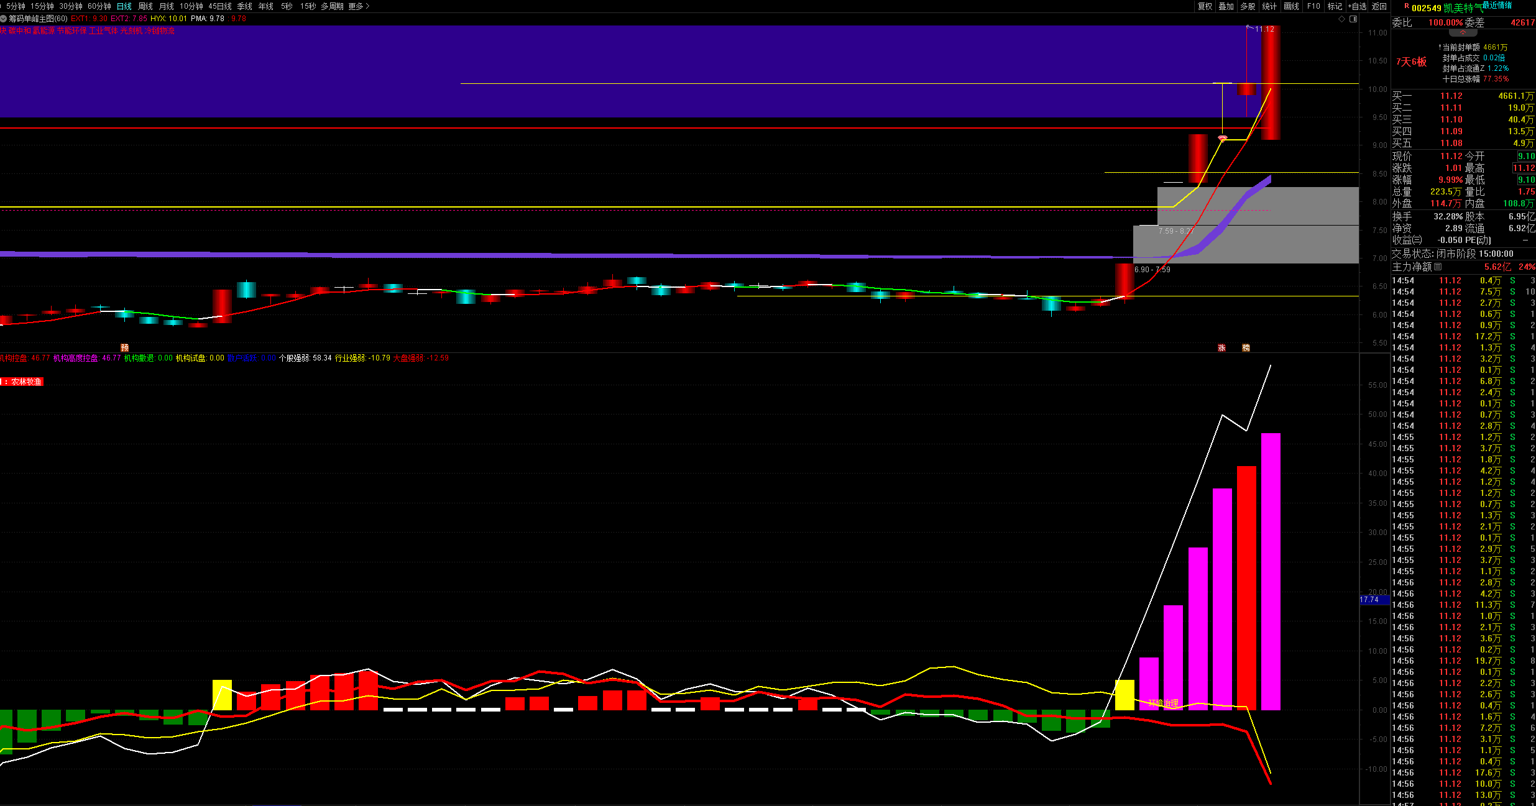Toggle the side panel layout icon
This screenshot has width=1536, height=806.
tap(1353, 19)
